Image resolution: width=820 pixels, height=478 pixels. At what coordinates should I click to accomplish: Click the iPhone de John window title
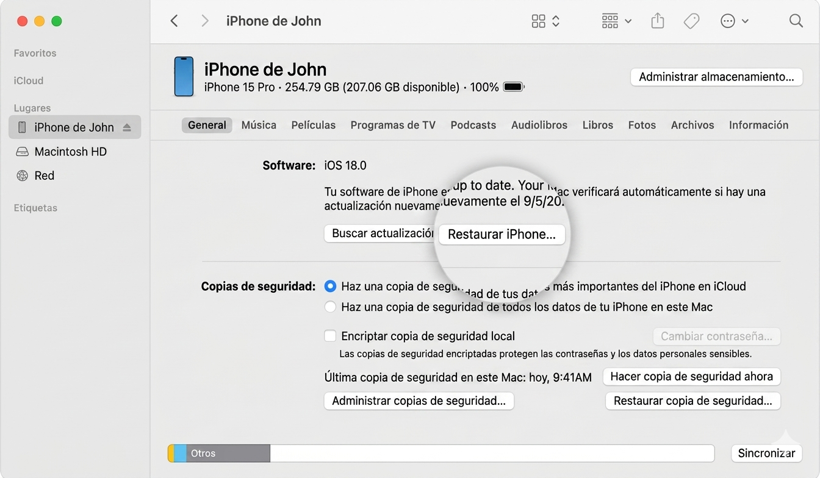click(x=273, y=21)
